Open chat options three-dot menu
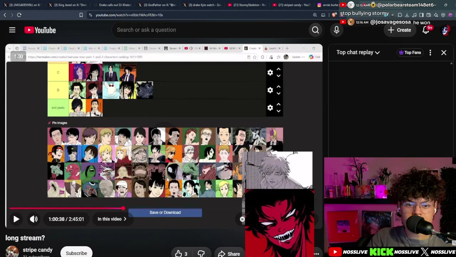456x257 pixels. pyautogui.click(x=430, y=52)
